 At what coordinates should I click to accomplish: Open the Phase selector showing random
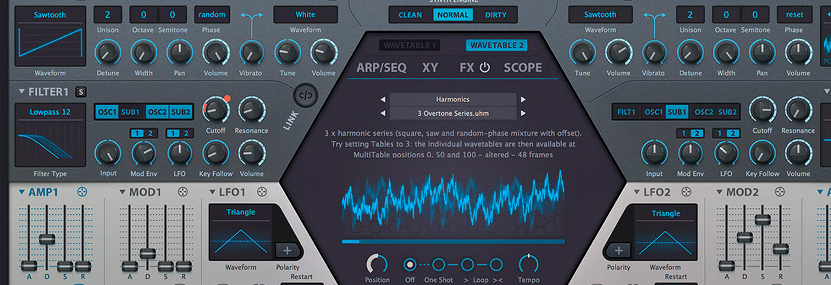coord(211,14)
